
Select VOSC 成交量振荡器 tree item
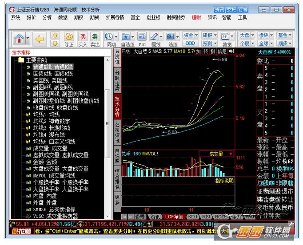[x=56, y=216]
